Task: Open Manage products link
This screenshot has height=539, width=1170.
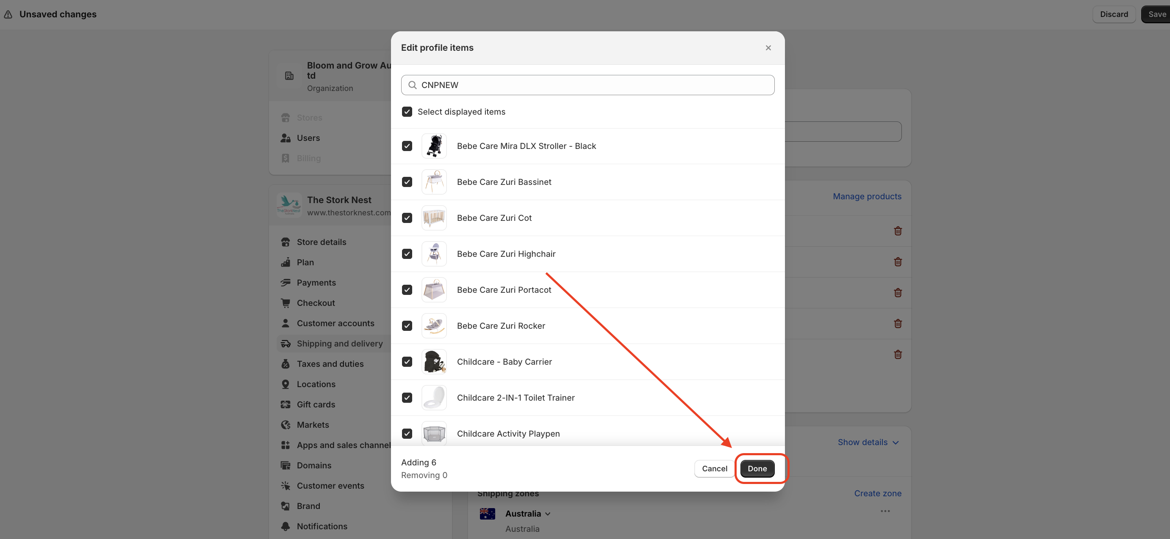Action: pos(867,196)
